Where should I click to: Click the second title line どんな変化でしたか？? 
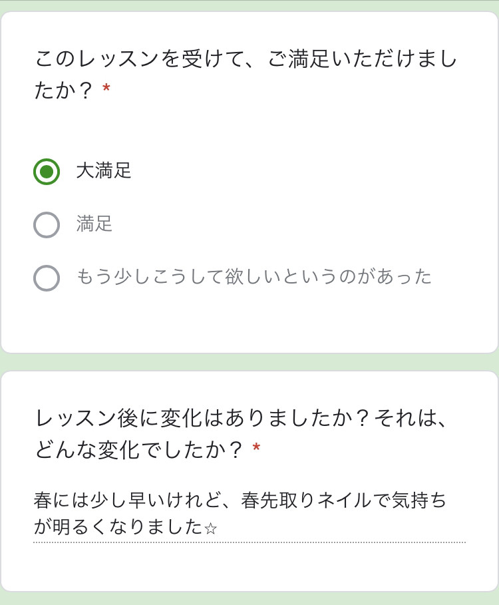(x=139, y=450)
